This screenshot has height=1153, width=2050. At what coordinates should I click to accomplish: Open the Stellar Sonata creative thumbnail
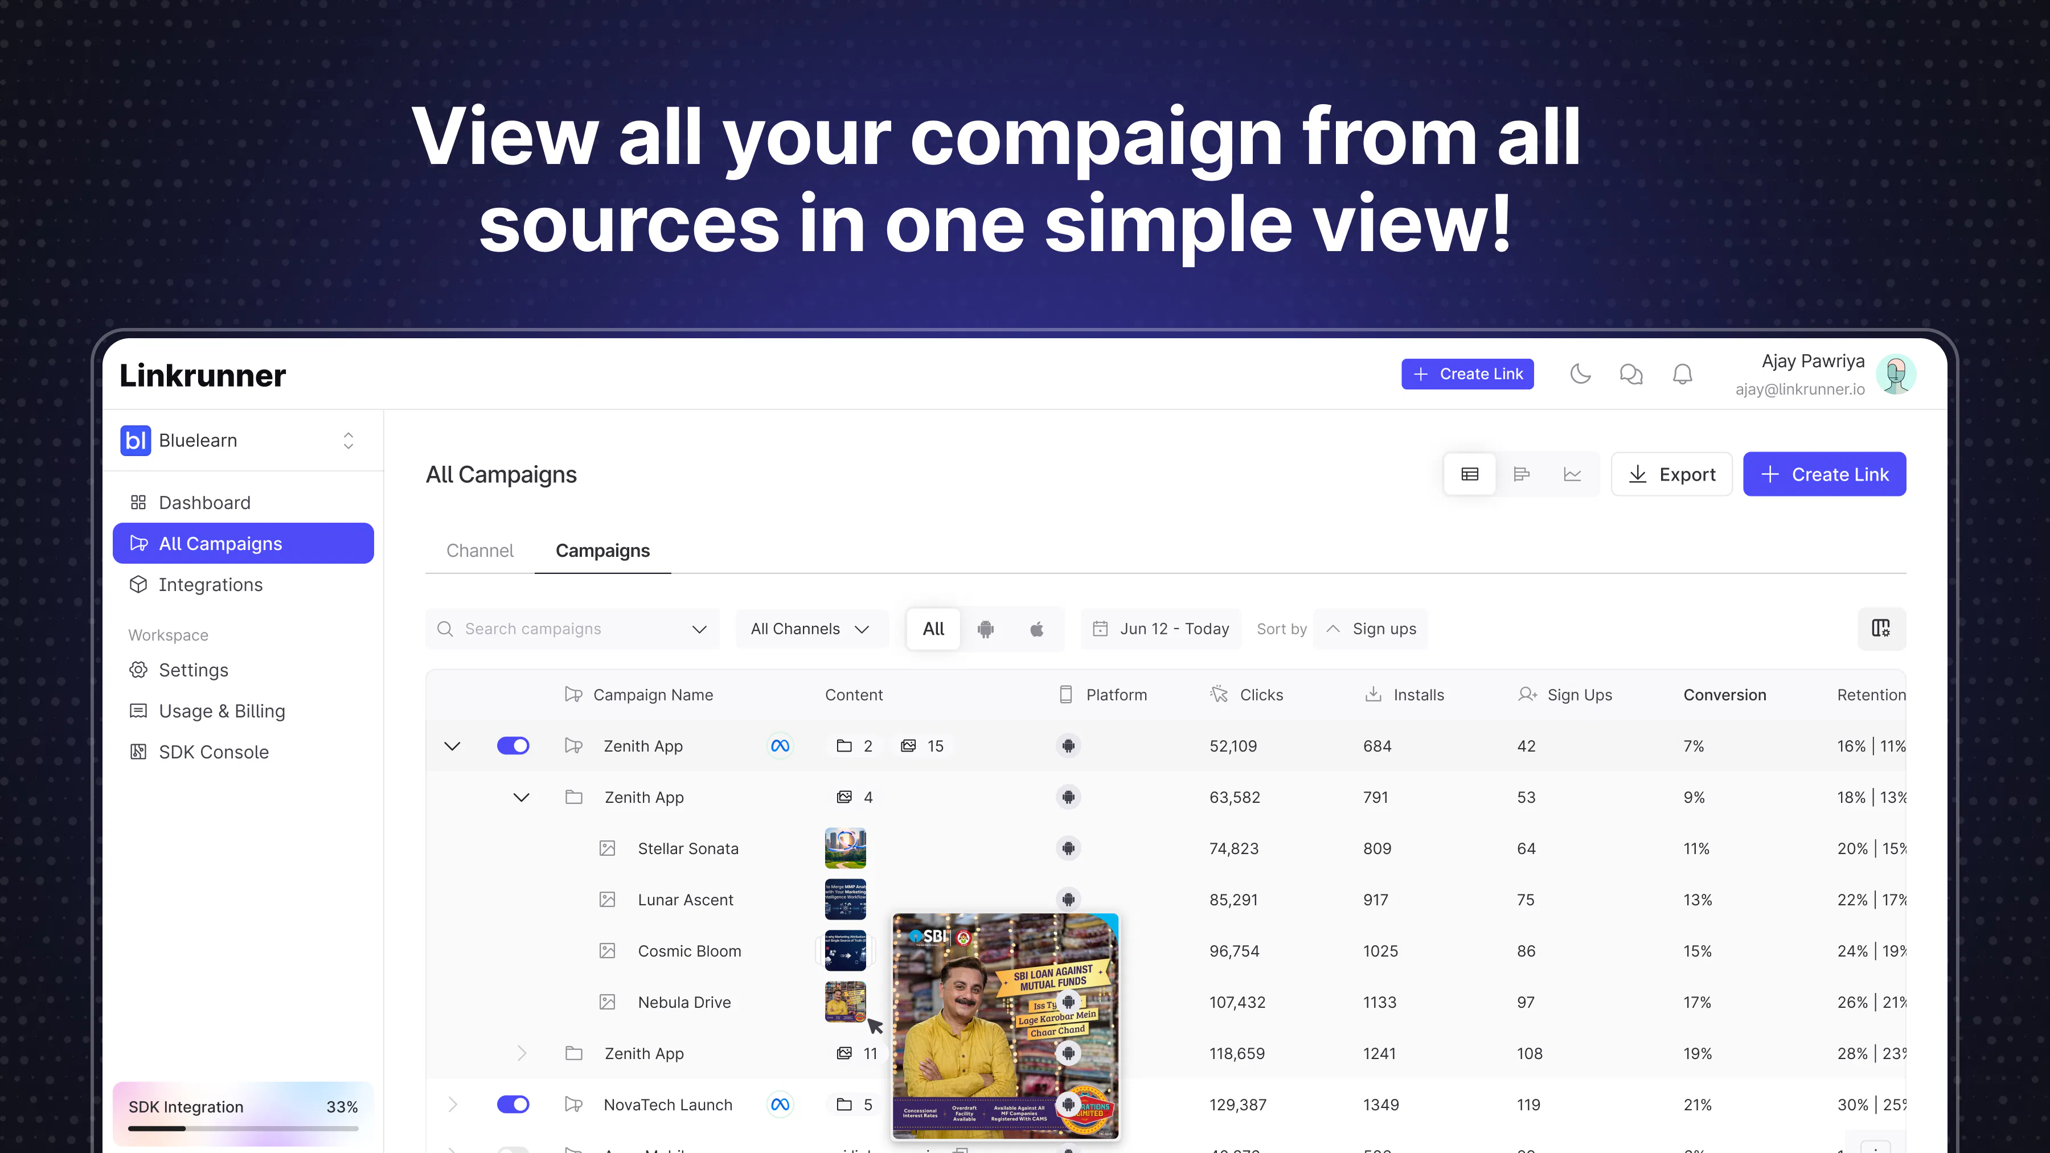click(845, 848)
